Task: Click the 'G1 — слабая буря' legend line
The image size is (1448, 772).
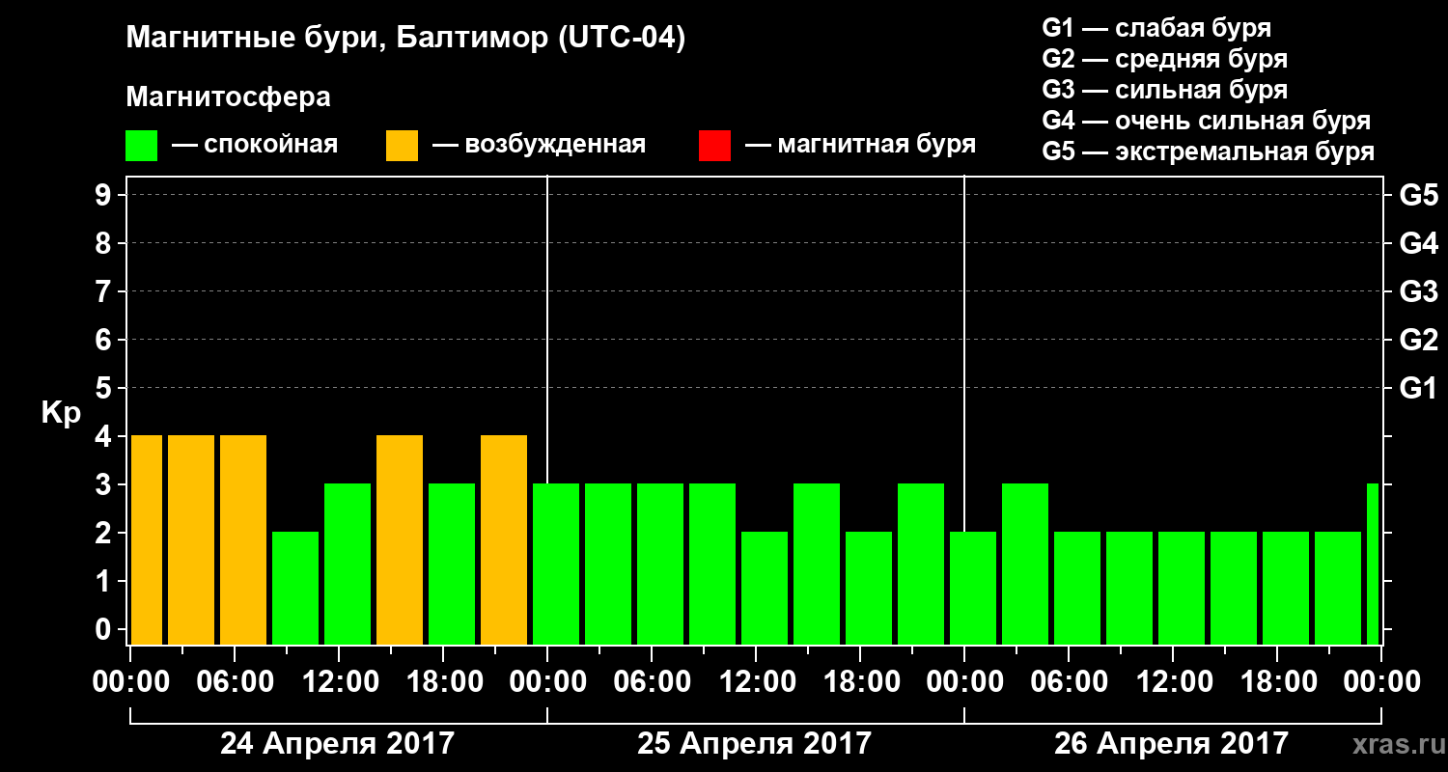Action: (1156, 28)
